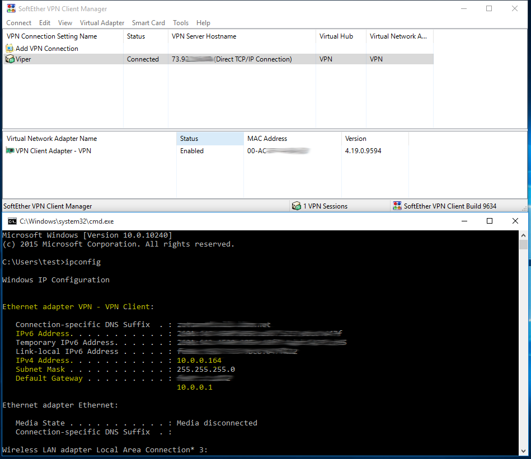Viewport: 531px width, 459px height.
Task: Click the masked MAC address cell
Action: click(278, 151)
